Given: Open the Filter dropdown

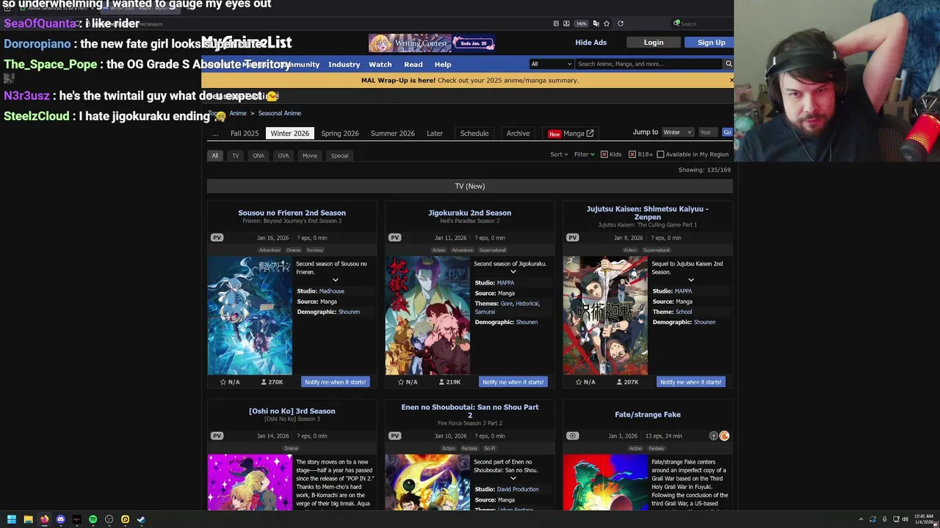Looking at the screenshot, I should pyautogui.click(x=585, y=155).
